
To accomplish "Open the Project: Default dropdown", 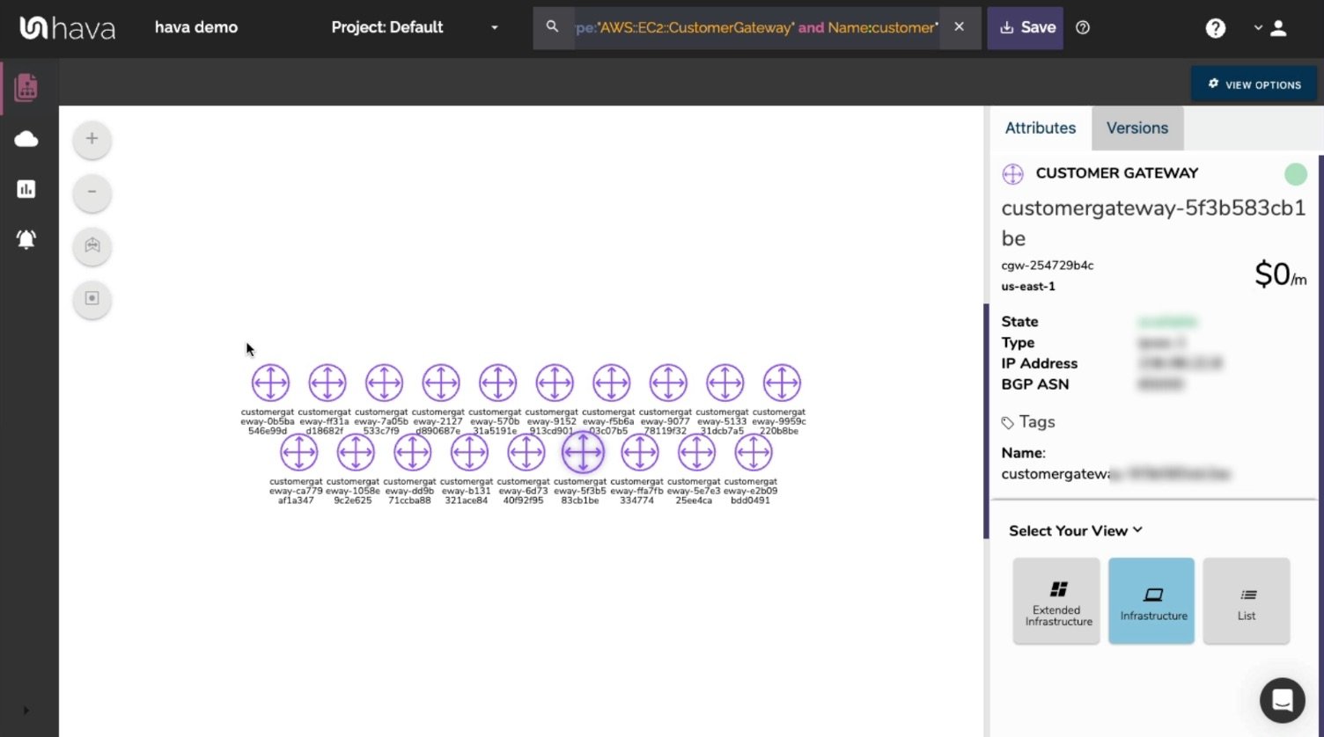I will click(x=414, y=28).
